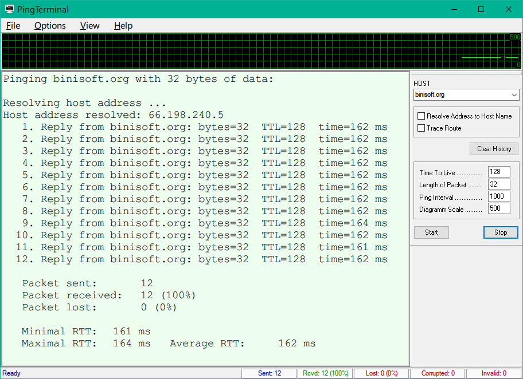Viewport: 523px width, 379px height.
Task: Open the Options menu
Action: pos(50,26)
